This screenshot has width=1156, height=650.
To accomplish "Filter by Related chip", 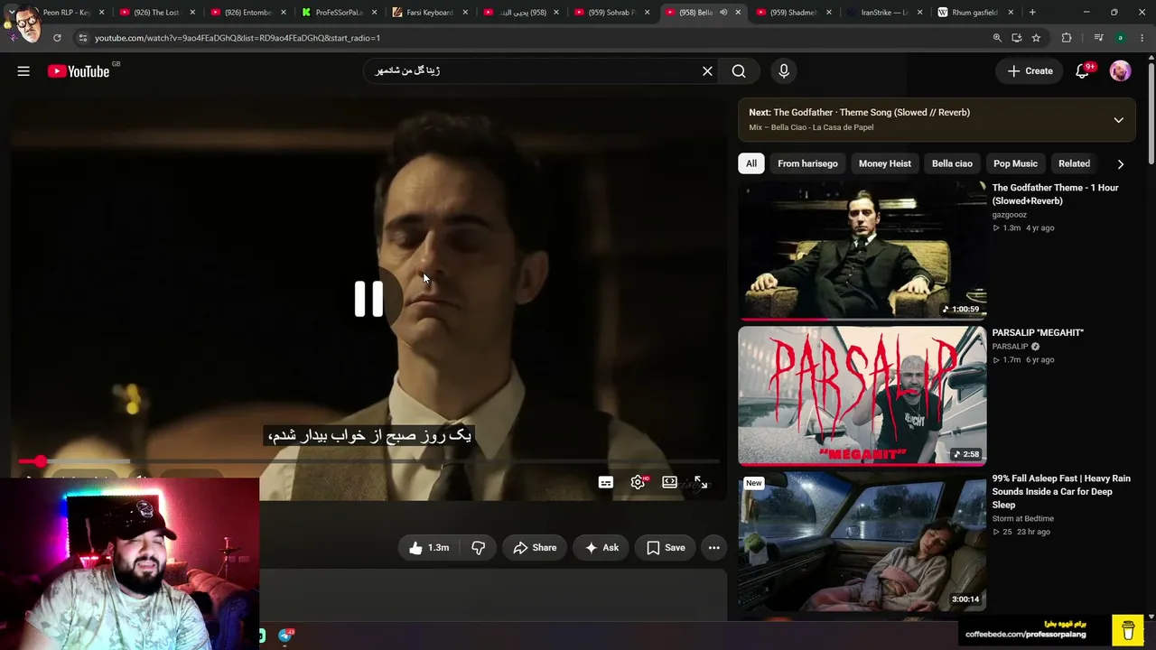I will [x=1074, y=163].
